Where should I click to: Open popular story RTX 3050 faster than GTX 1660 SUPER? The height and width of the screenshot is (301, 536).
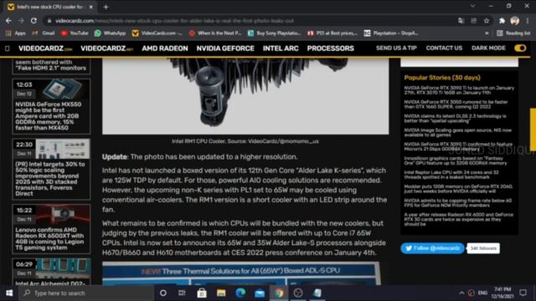[456, 105]
